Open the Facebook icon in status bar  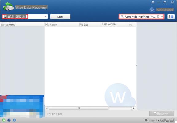point(9,120)
